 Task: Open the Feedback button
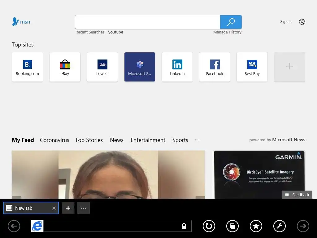(297, 195)
